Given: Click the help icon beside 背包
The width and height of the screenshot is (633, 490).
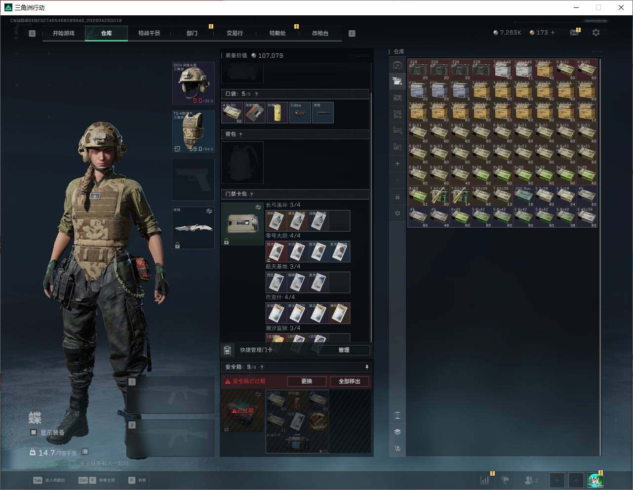Looking at the screenshot, I should click(241, 134).
